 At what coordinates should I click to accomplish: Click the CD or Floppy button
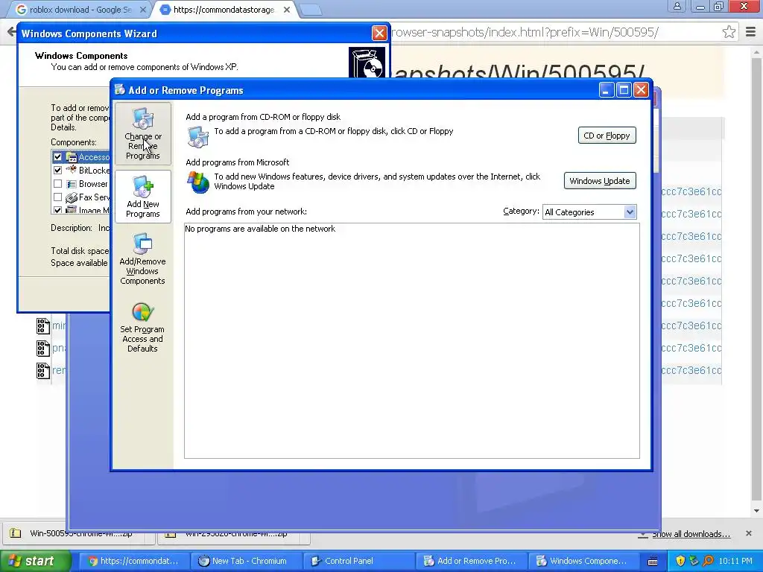pos(607,136)
